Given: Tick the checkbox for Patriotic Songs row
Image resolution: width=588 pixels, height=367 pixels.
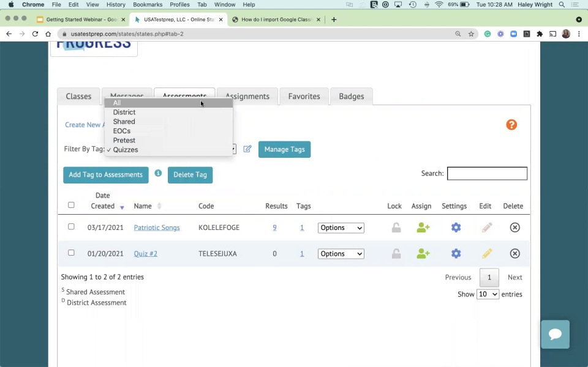Looking at the screenshot, I should pyautogui.click(x=71, y=227).
